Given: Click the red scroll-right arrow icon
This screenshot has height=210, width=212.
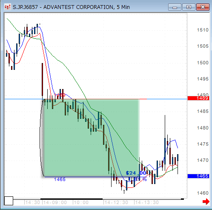Looking at the screenshot, I should point(206,201).
